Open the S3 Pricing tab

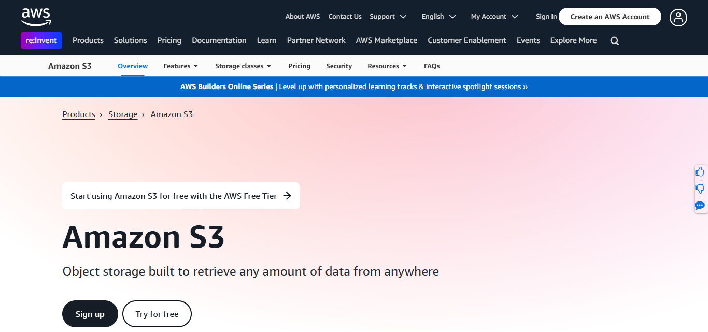tap(300, 66)
